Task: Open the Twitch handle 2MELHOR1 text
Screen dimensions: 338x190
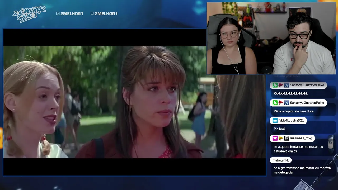Action: pyautogui.click(x=106, y=14)
